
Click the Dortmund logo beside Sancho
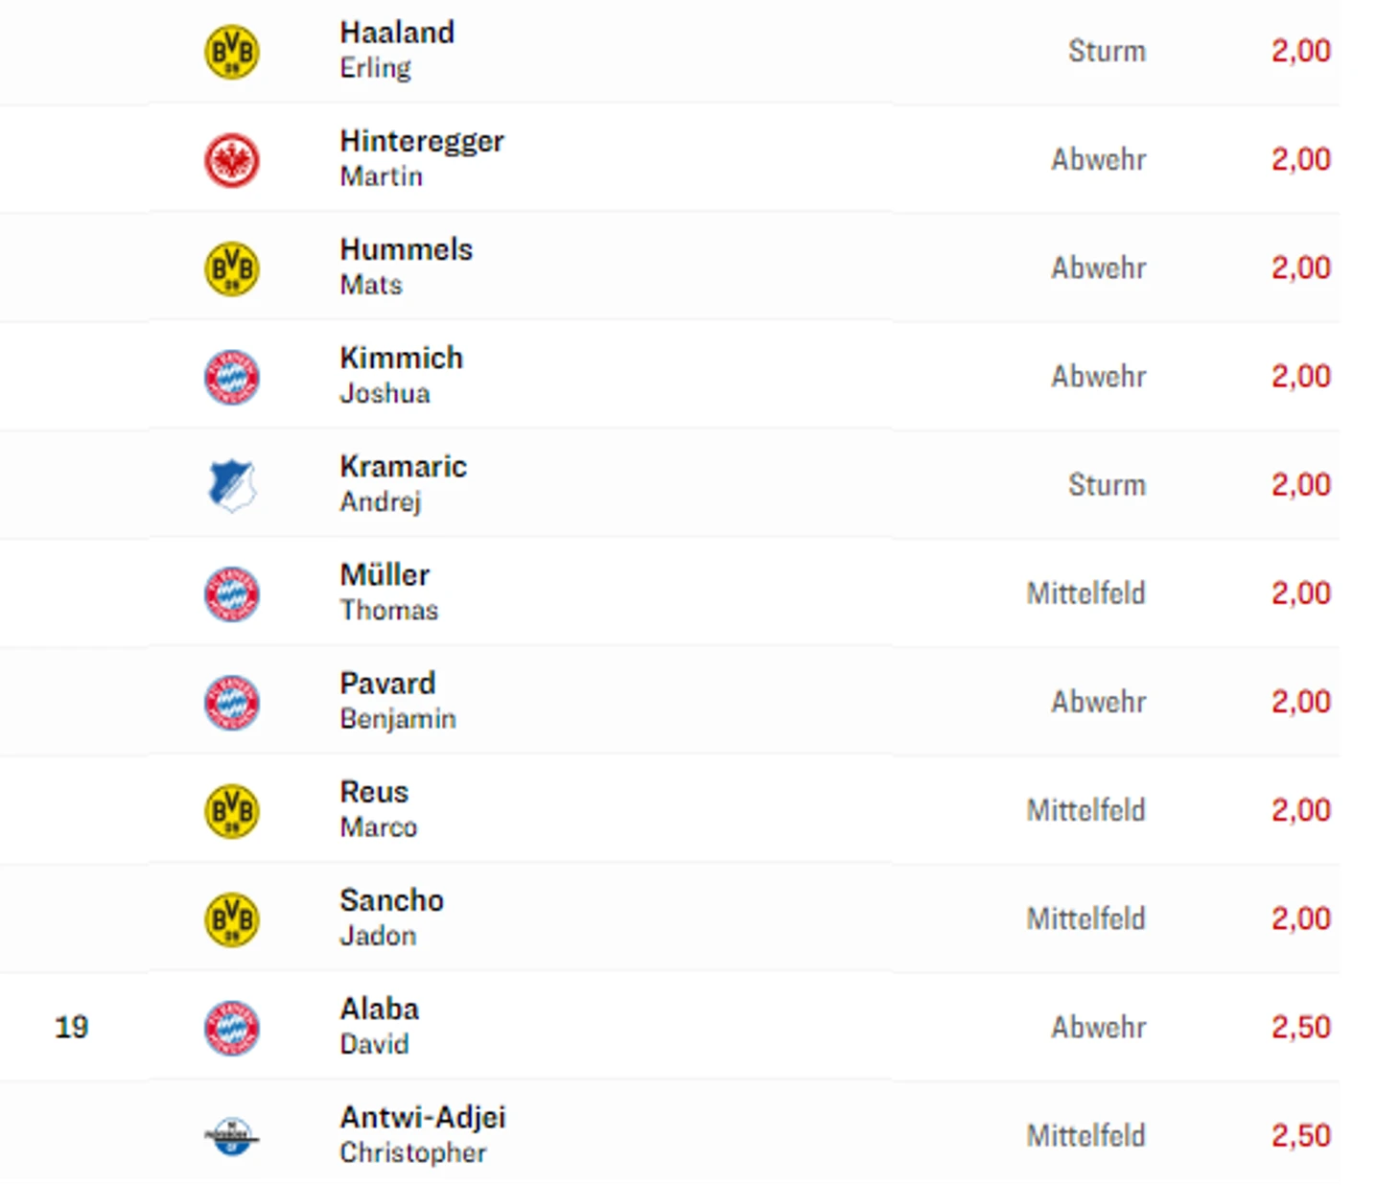click(232, 919)
